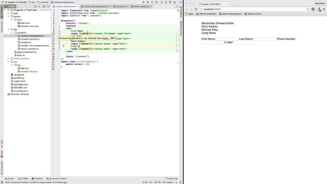Collapse the contacts folder
Image resolution: width=327 pixels, height=184 pixels.
(12, 33)
